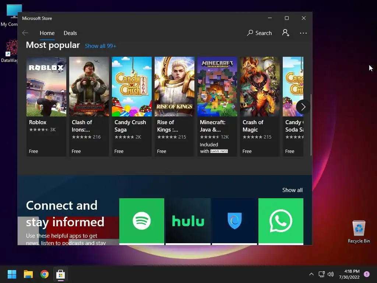Click Show all in Connect and stay informed
Image resolution: width=377 pixels, height=283 pixels.
(292, 190)
